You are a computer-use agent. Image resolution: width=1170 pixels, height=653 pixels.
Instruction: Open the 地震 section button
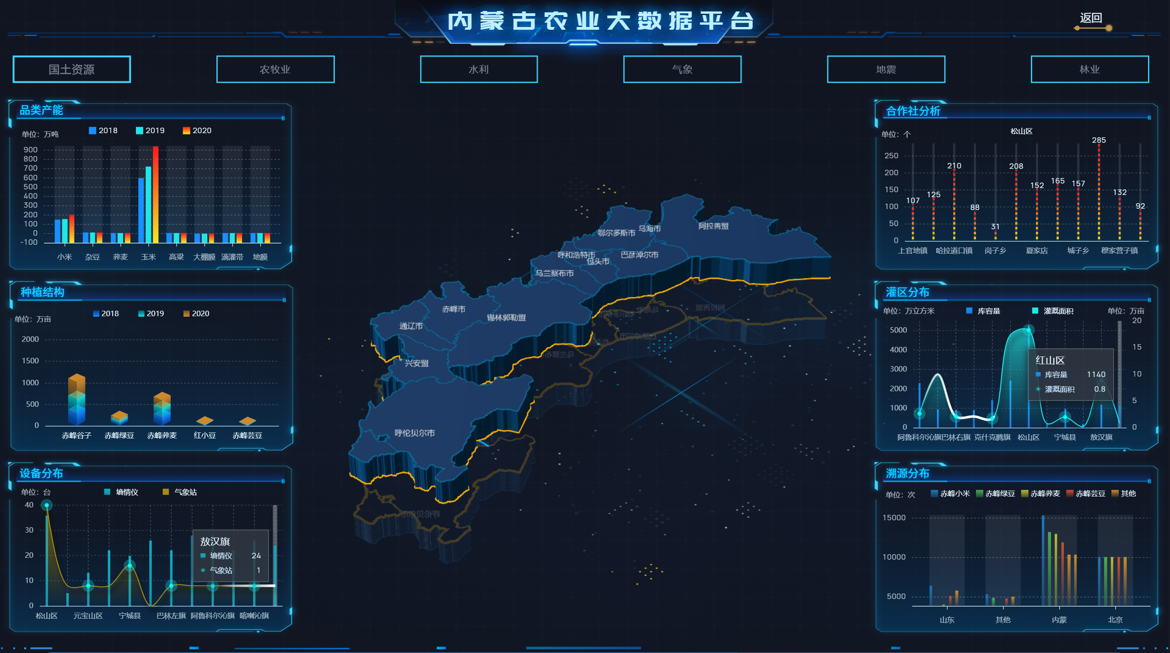886,69
